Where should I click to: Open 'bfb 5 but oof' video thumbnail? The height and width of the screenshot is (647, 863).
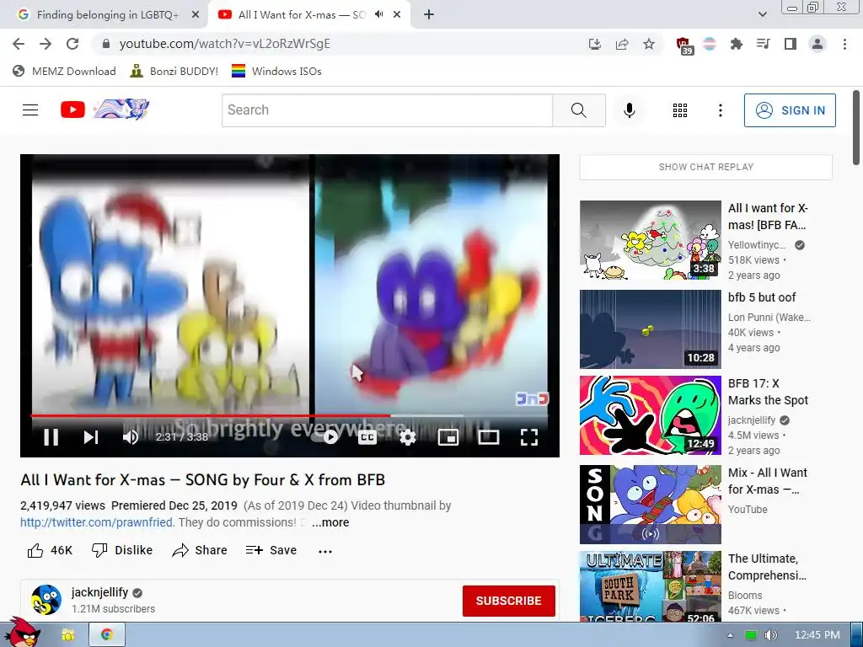point(650,329)
